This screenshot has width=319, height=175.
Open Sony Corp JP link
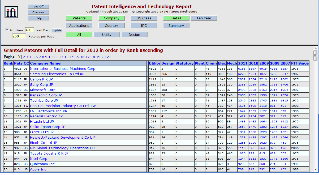click(42, 85)
